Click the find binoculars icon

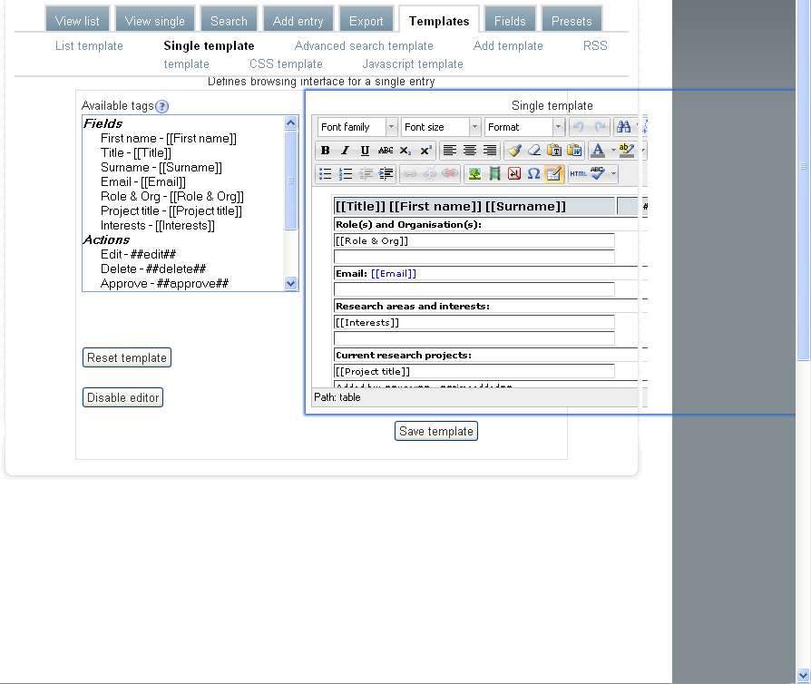click(x=623, y=127)
